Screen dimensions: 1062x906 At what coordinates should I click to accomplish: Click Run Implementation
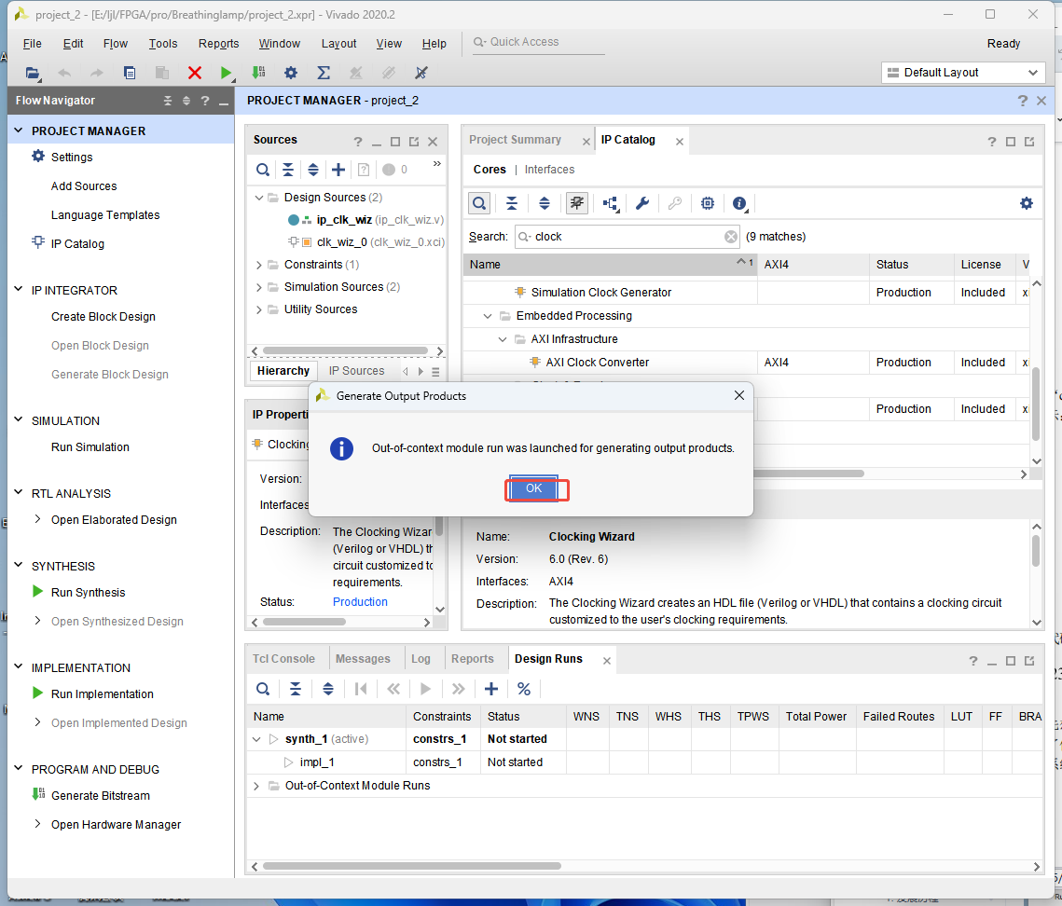103,694
